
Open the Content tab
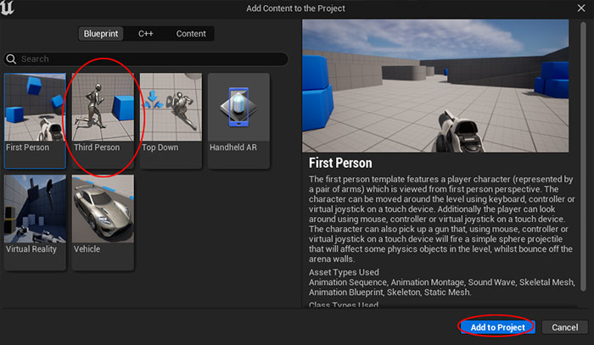pyautogui.click(x=191, y=34)
